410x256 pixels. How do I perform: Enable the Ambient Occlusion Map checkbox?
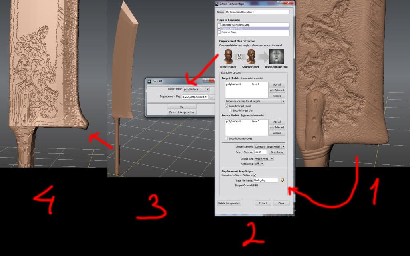point(219,25)
